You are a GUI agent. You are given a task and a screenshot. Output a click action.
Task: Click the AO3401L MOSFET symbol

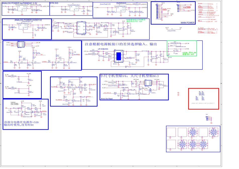tap(150, 90)
